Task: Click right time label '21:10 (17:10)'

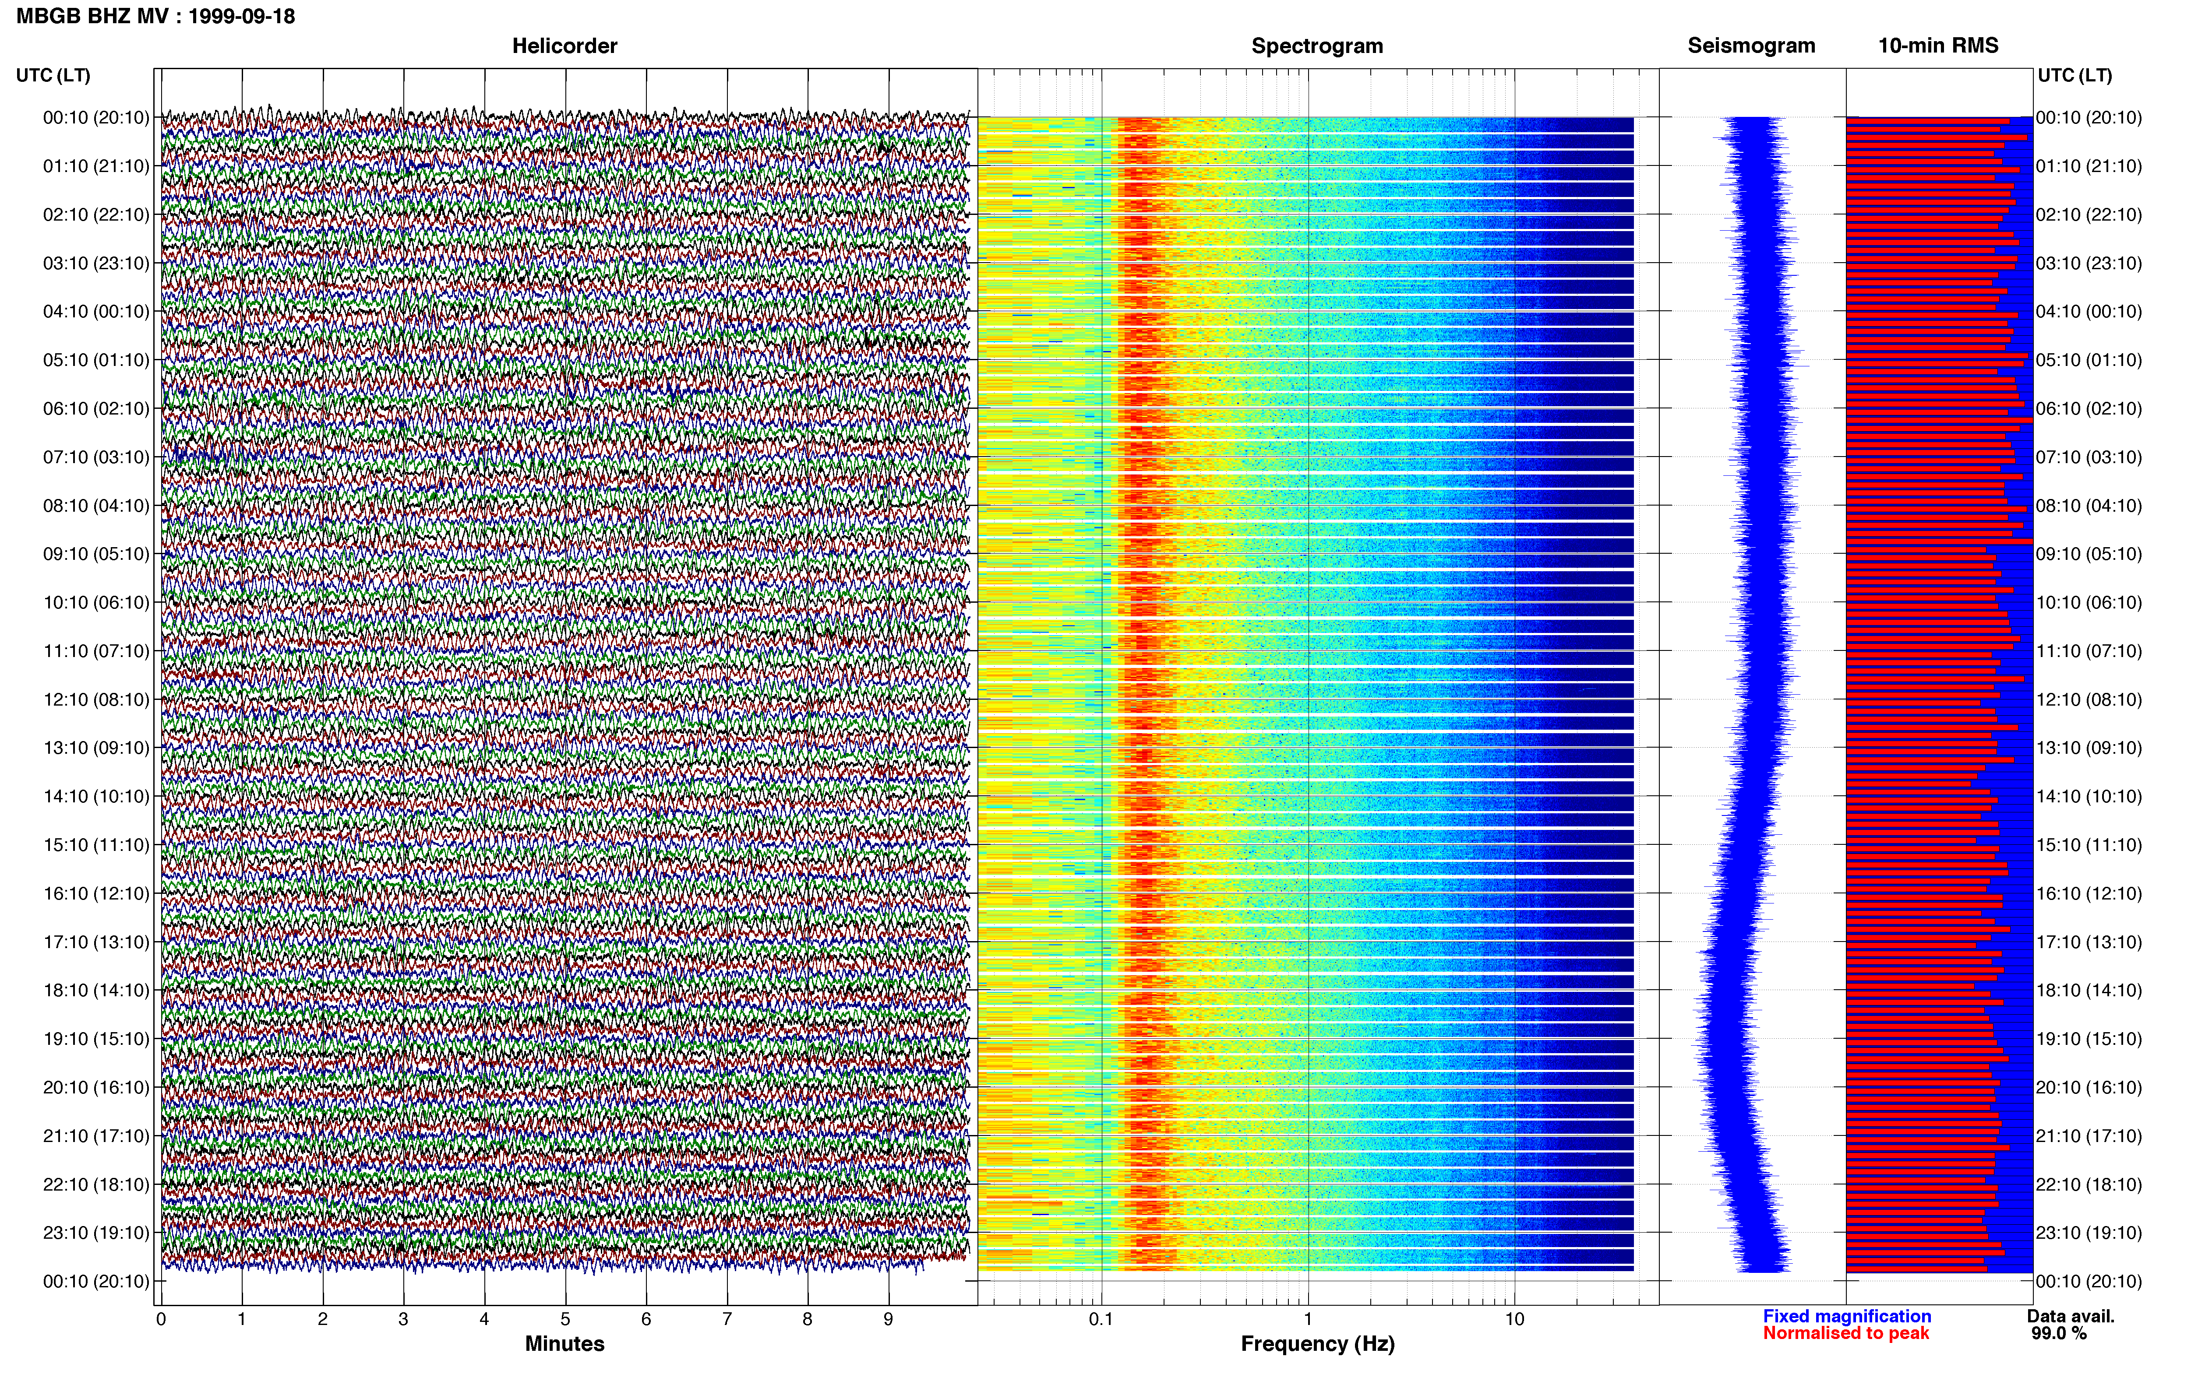Action: coord(2089,1136)
